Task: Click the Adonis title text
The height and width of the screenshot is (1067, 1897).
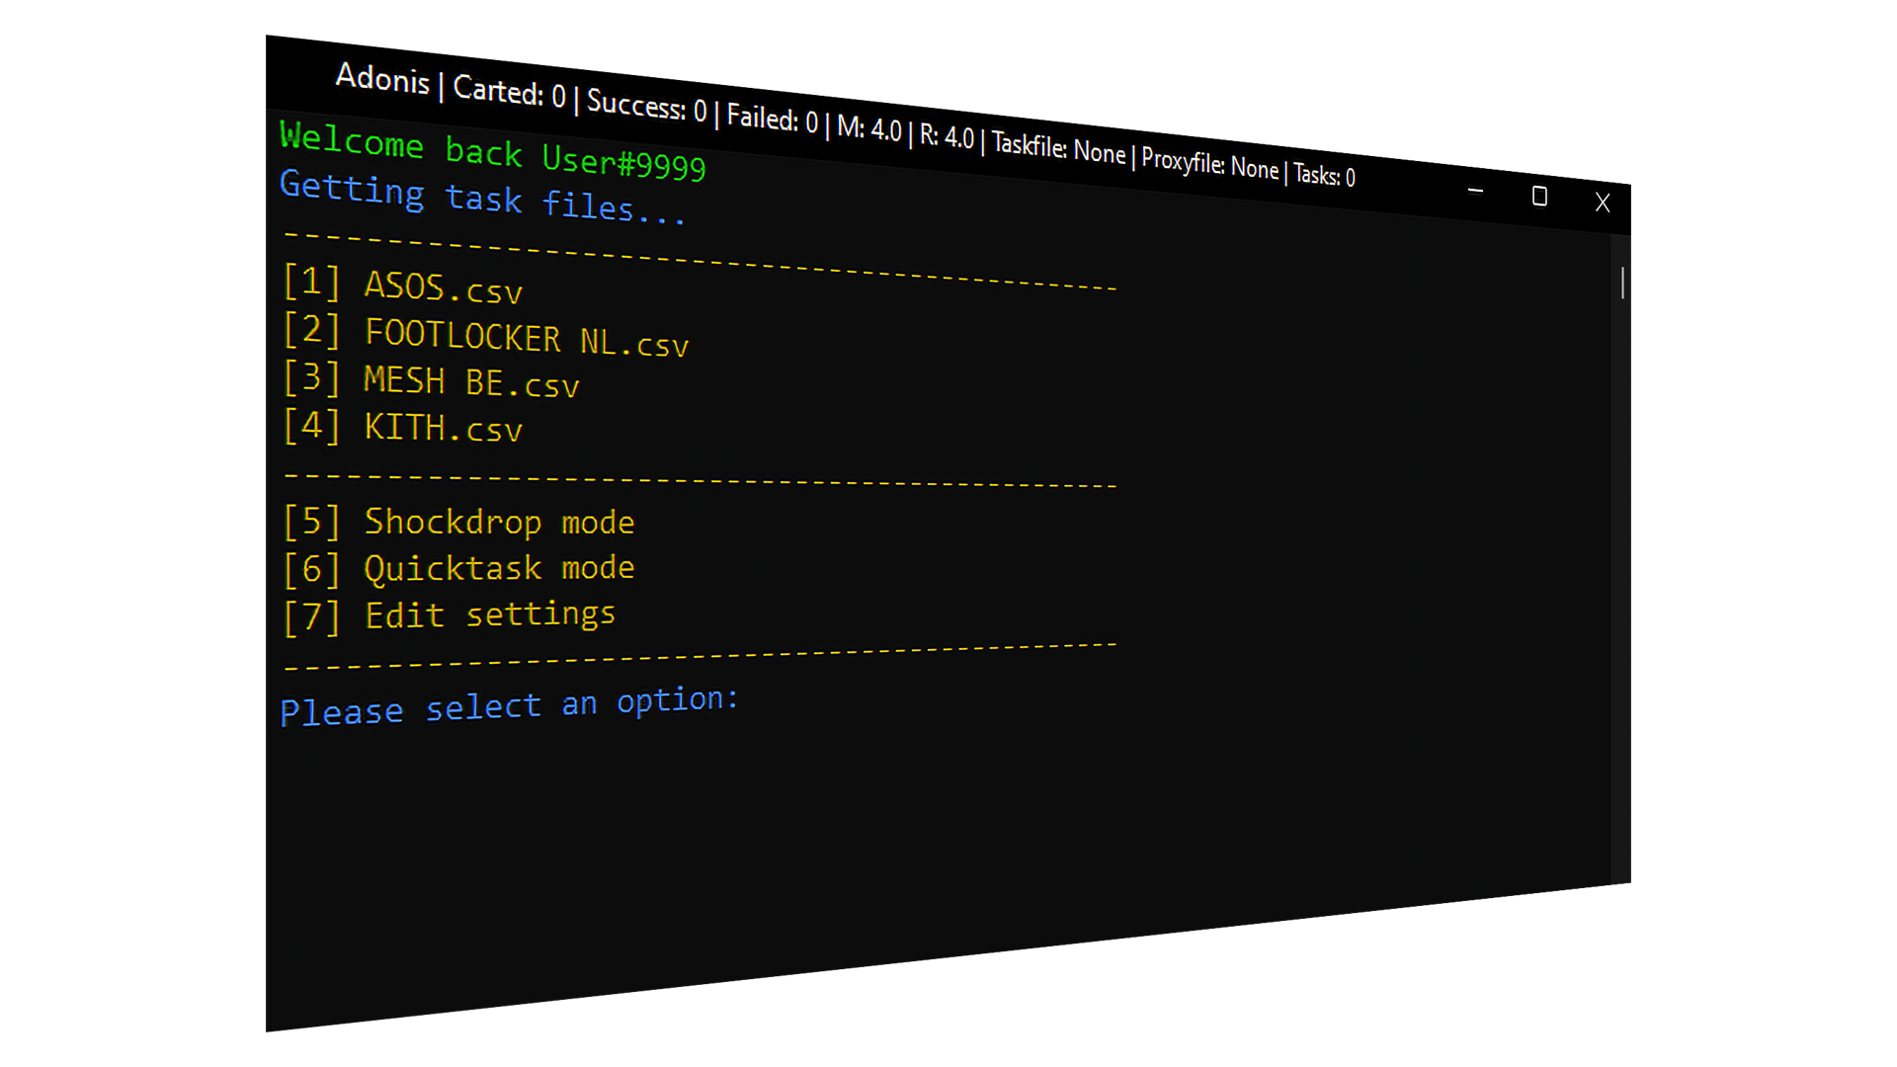Action: (382, 78)
